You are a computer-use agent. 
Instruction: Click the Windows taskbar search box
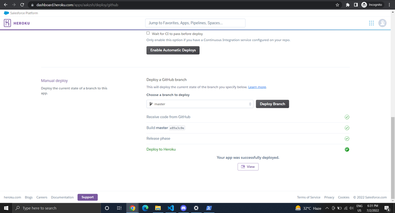[56, 208]
